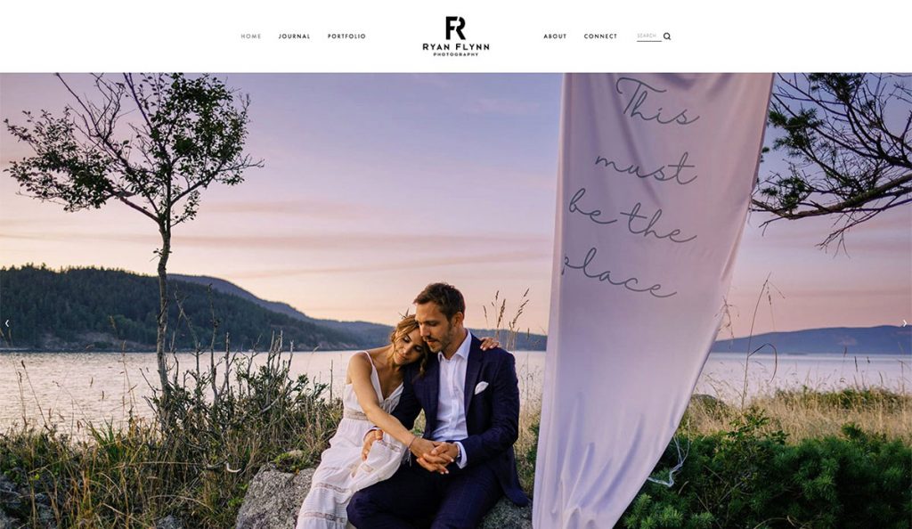912x529 pixels.
Task: Open the Home menu item
Action: (x=251, y=36)
